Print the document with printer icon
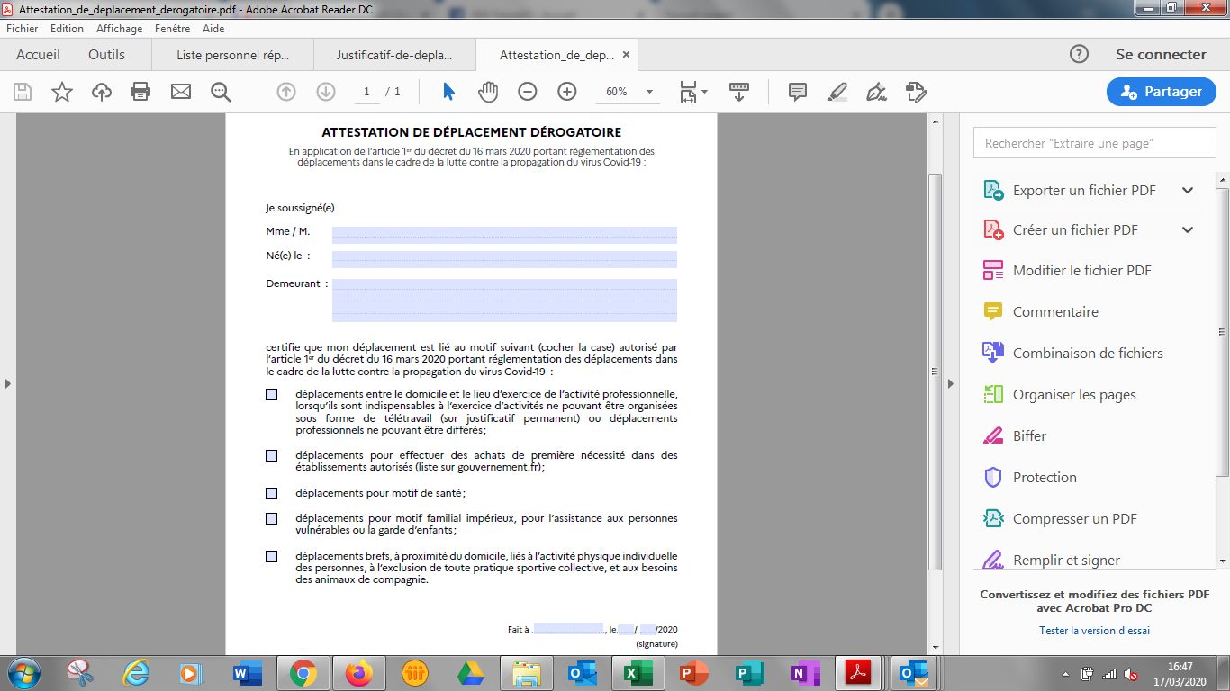This screenshot has width=1230, height=691. 140,92
